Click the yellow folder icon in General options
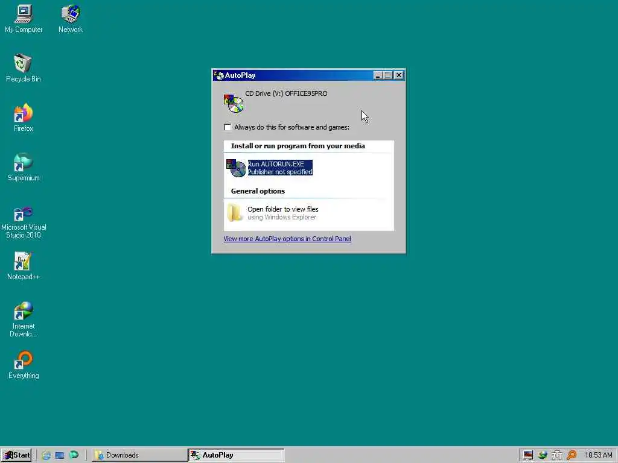 [235, 213]
